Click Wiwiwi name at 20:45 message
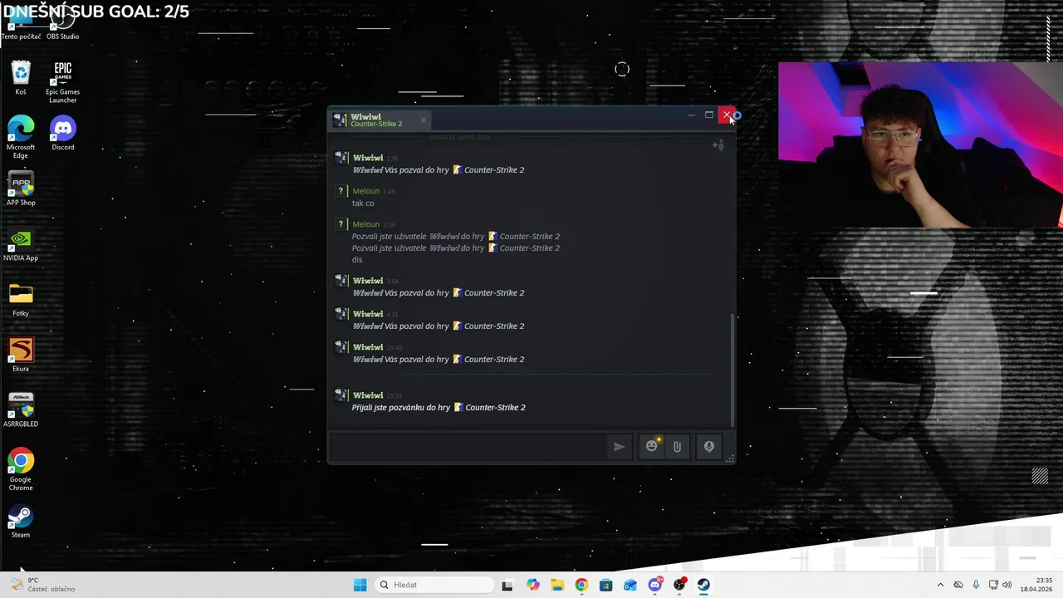Viewport: 1063px width, 598px height. (x=368, y=347)
